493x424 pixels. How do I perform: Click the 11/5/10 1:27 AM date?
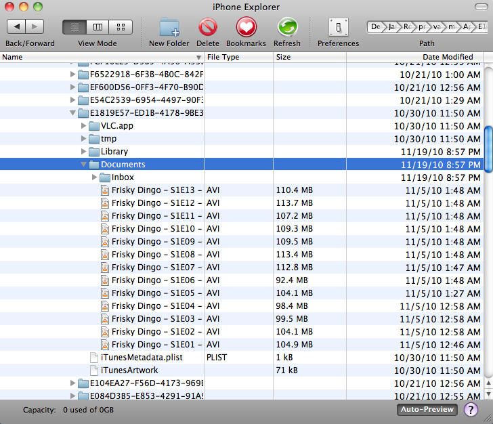[443, 293]
